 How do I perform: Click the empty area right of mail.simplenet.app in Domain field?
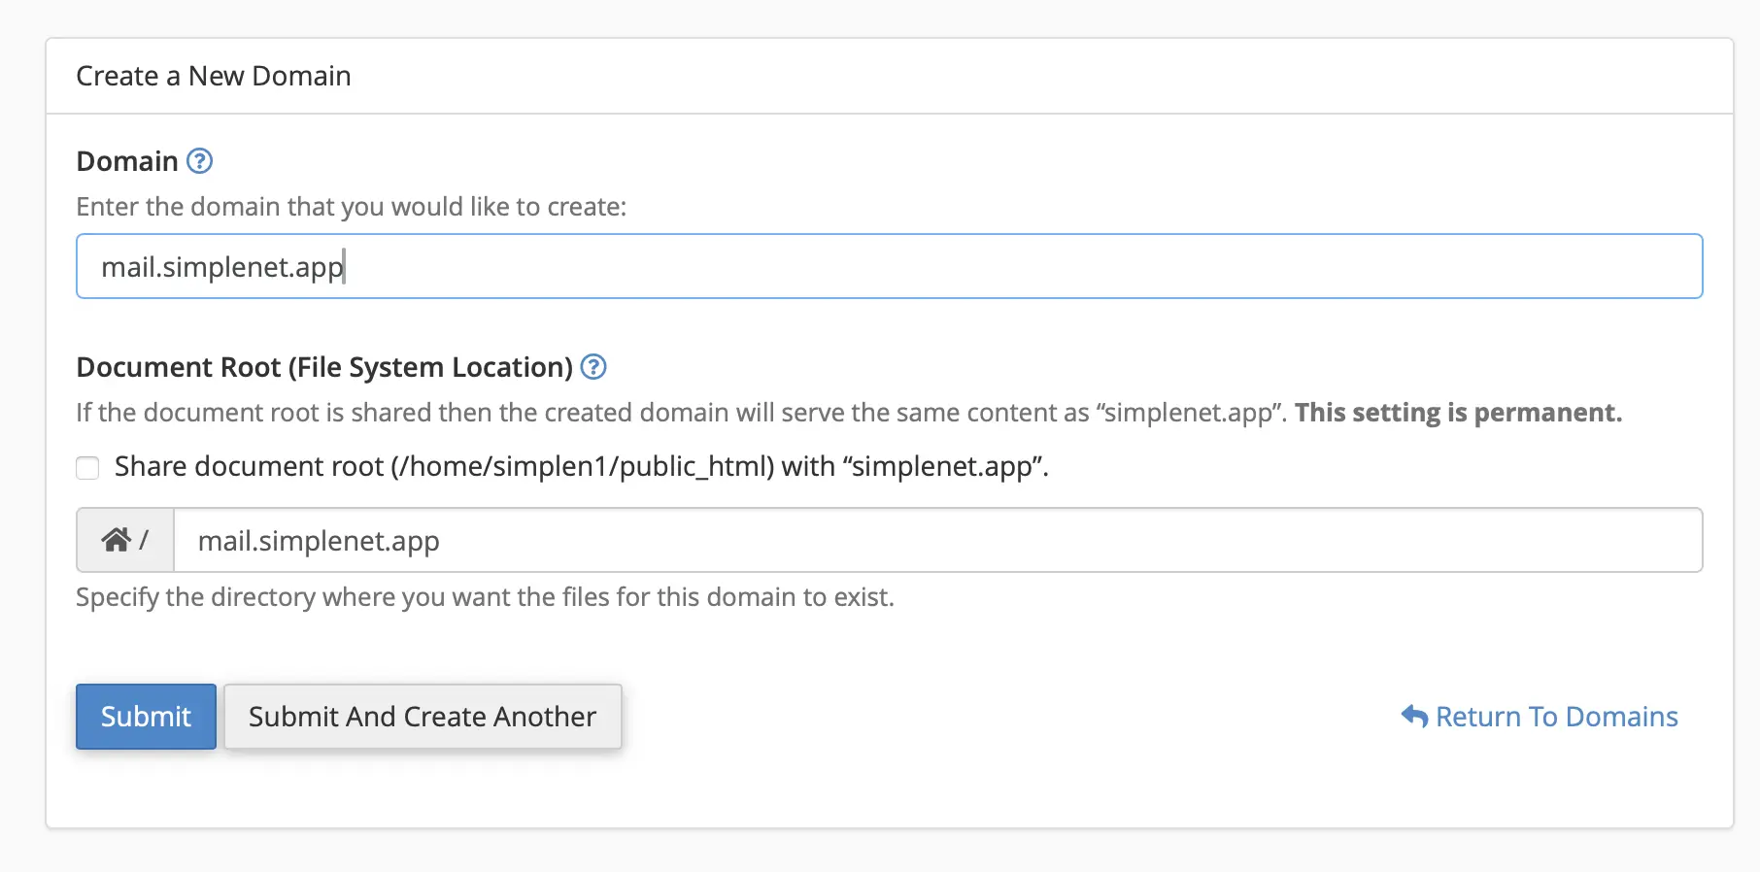click(x=1020, y=266)
